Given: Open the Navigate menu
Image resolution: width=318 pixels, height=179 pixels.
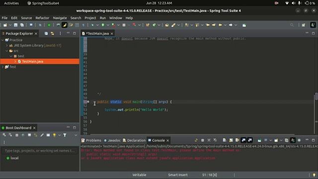Looking at the screenshot, I should (60, 18).
